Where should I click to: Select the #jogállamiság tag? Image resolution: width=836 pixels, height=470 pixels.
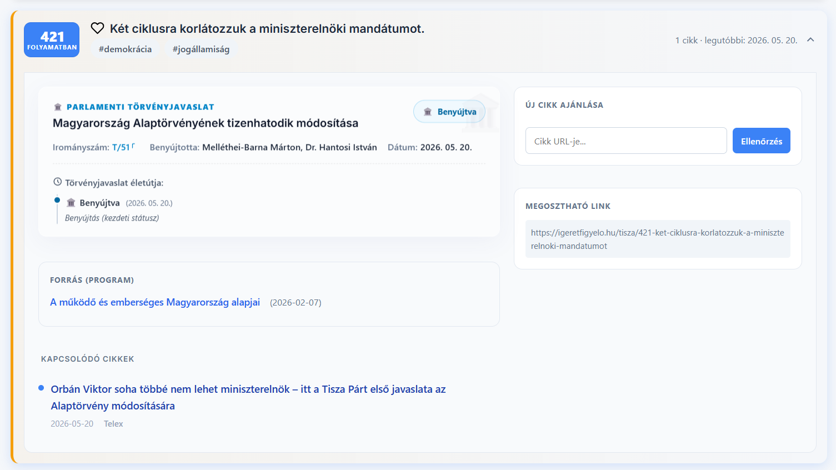pyautogui.click(x=201, y=49)
